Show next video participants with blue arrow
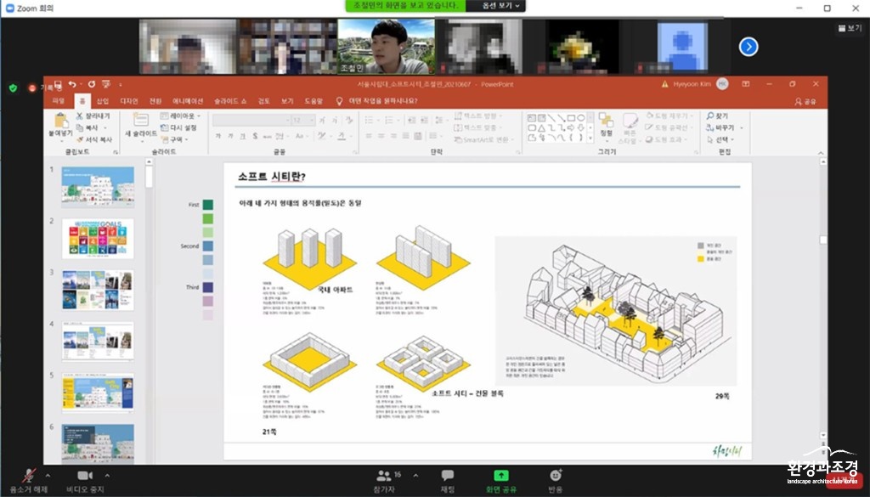The height and width of the screenshot is (497, 870). [749, 47]
